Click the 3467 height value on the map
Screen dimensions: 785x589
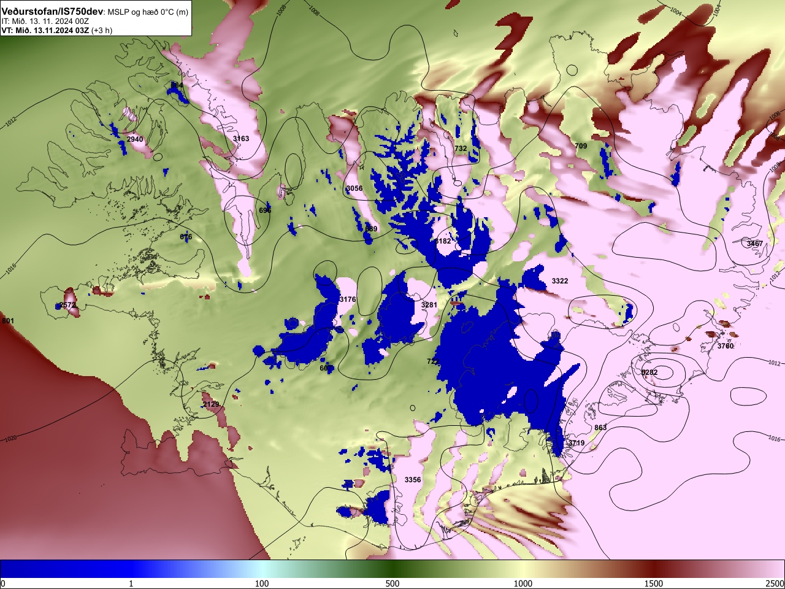(x=755, y=244)
